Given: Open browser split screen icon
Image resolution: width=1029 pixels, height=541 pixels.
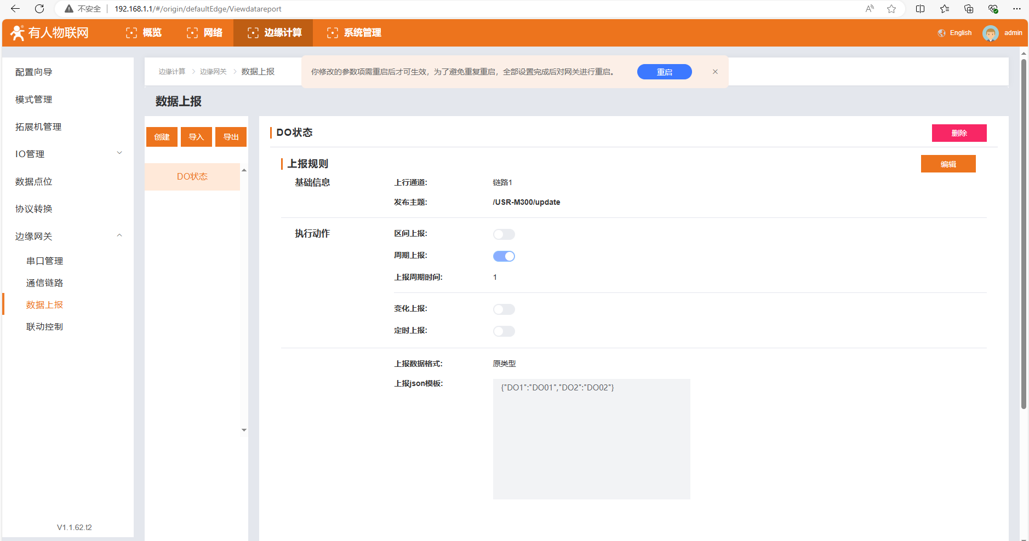Looking at the screenshot, I should point(920,9).
